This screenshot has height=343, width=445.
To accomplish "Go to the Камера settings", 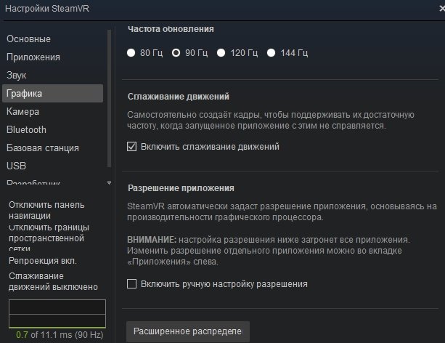I will (23, 111).
